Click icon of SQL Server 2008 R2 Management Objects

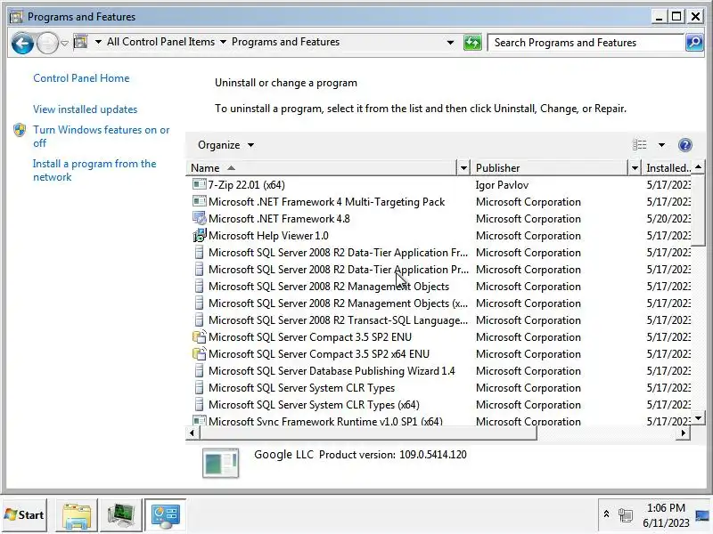(x=199, y=286)
